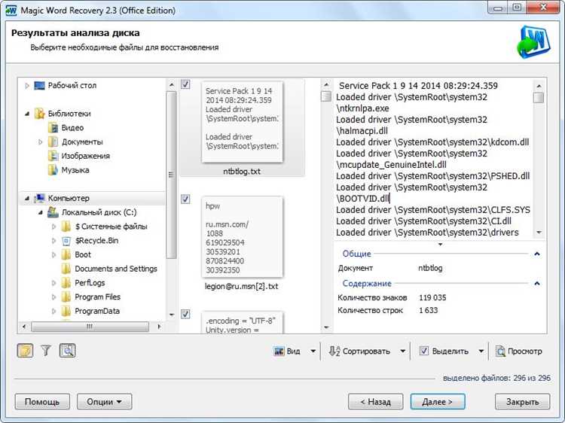Click the Рабочий стол desktop icon
This screenshot has height=423, width=565.
coord(39,86)
